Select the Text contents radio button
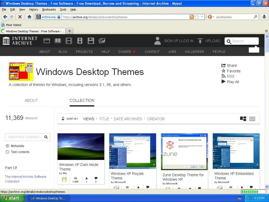 (7, 152)
